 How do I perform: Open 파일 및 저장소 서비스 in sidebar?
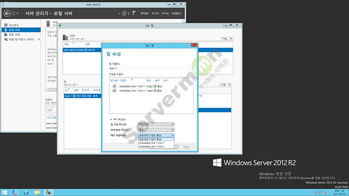point(21,39)
